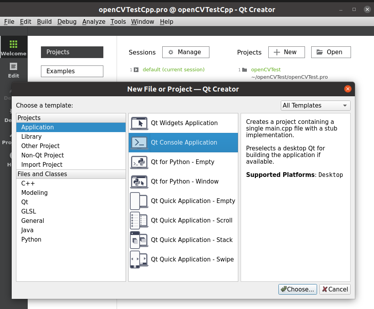This screenshot has height=309, width=374.
Task: Open the Tools menu
Action: coord(118,22)
